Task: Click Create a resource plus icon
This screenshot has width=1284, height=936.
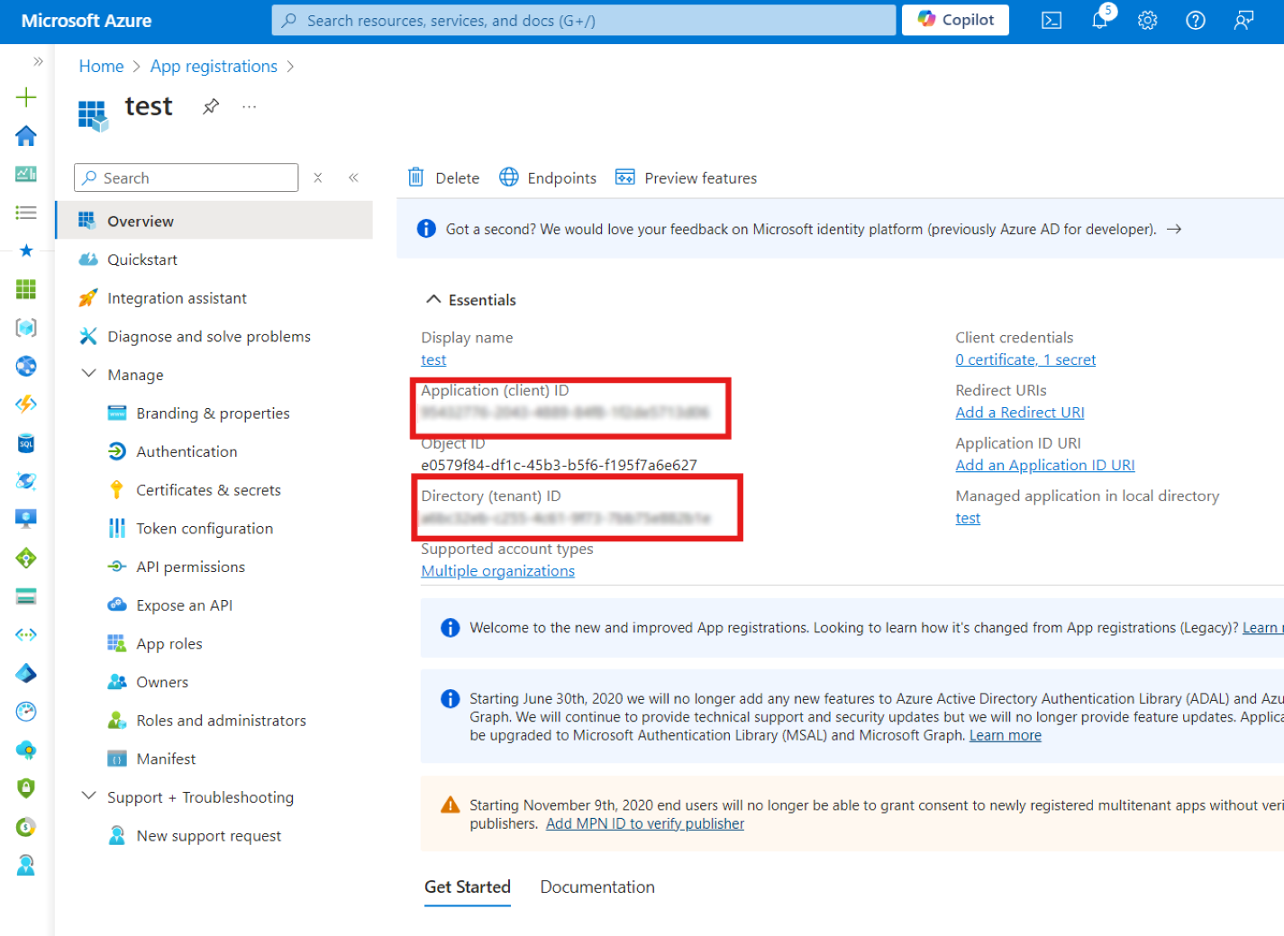Action: [x=26, y=97]
